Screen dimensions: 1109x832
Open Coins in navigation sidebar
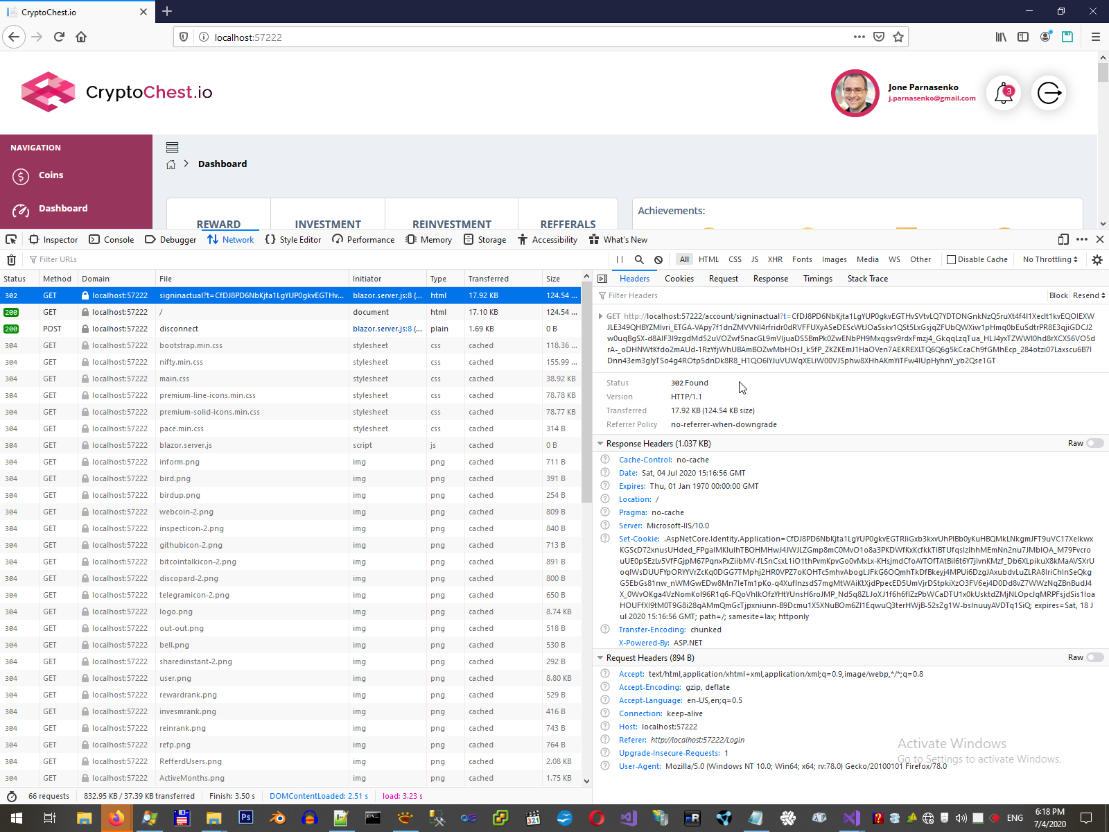[51, 175]
